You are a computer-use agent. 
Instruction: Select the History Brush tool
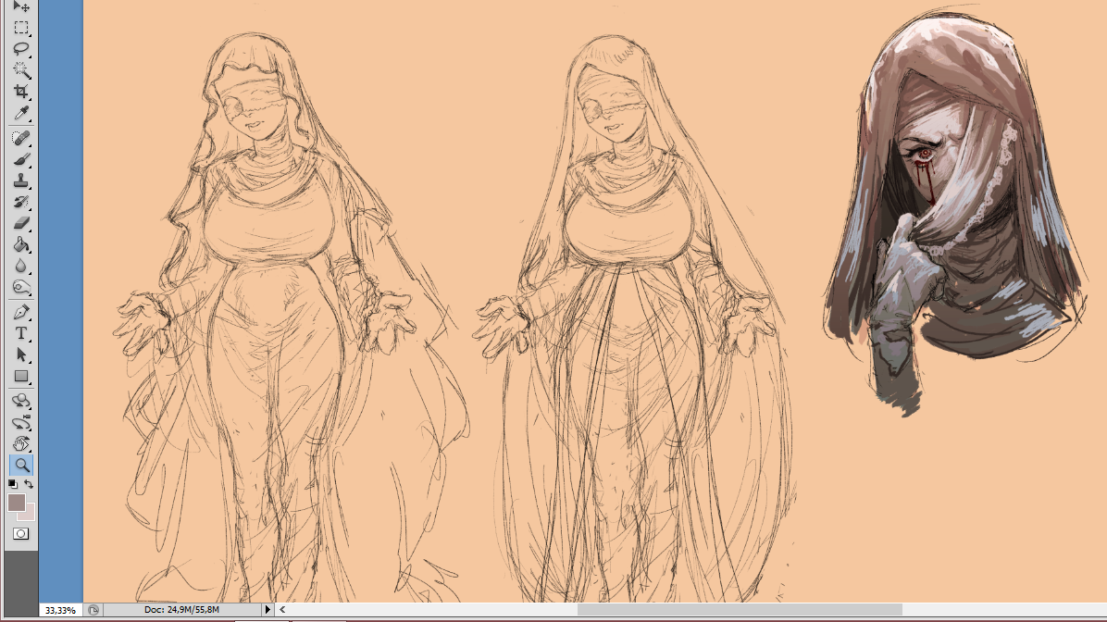(x=21, y=202)
